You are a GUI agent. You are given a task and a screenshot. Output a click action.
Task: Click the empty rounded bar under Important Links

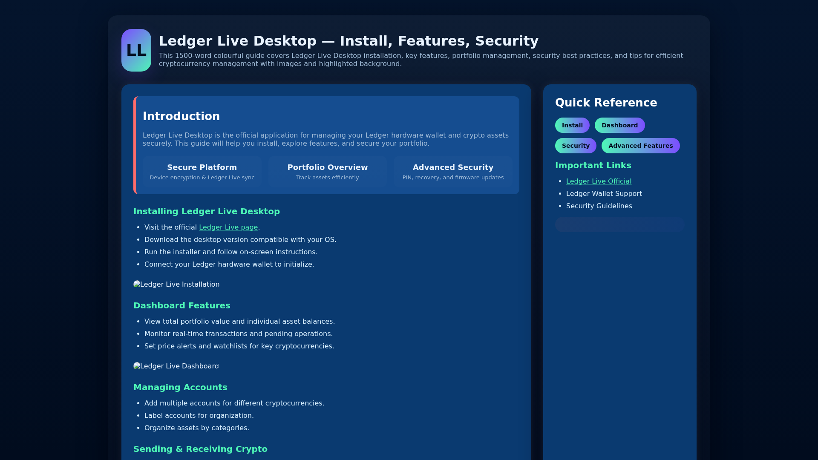619,224
